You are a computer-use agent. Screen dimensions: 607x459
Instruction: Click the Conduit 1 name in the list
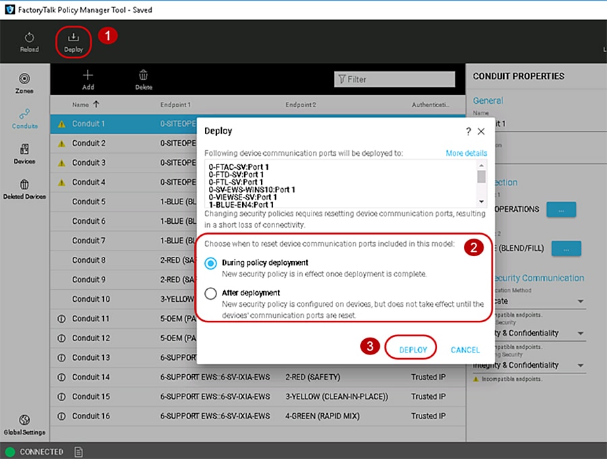(88, 124)
